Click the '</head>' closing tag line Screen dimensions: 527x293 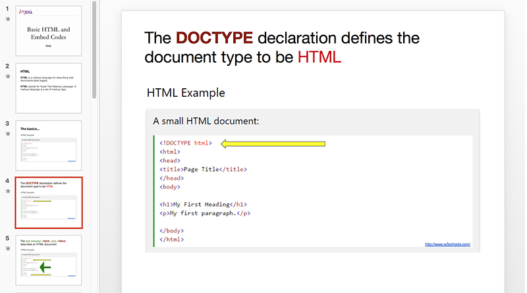pyautogui.click(x=171, y=178)
